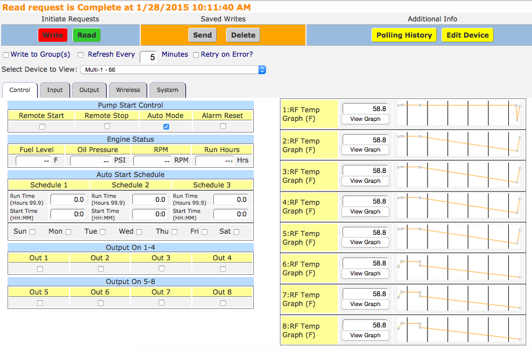Click the Refresh Every minutes input field
Screen dimensions: 532x350
(x=149, y=57)
